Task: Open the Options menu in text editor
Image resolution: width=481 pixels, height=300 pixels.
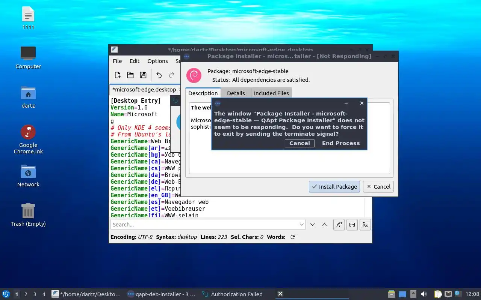Action: point(157,61)
